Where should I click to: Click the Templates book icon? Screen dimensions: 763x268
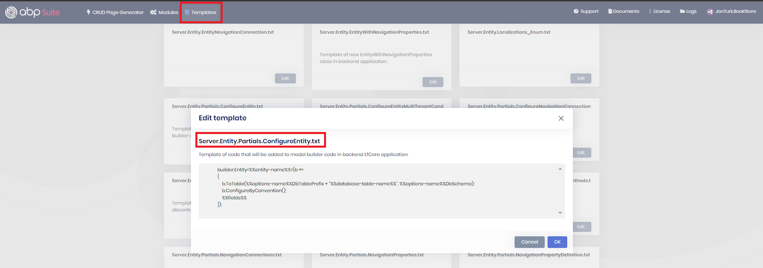pos(187,12)
